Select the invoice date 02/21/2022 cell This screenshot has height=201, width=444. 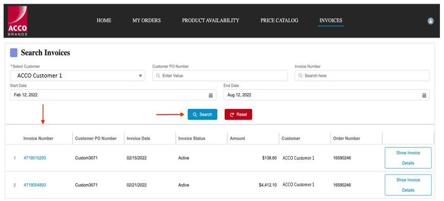[x=137, y=185]
